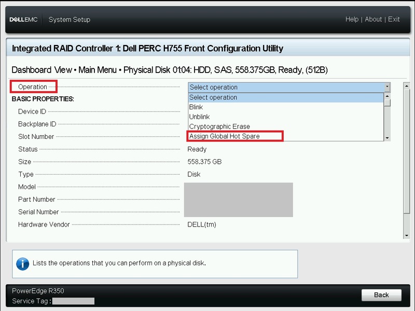This screenshot has width=415, height=311.
Task: Click Exit in the header
Action: pyautogui.click(x=394, y=19)
